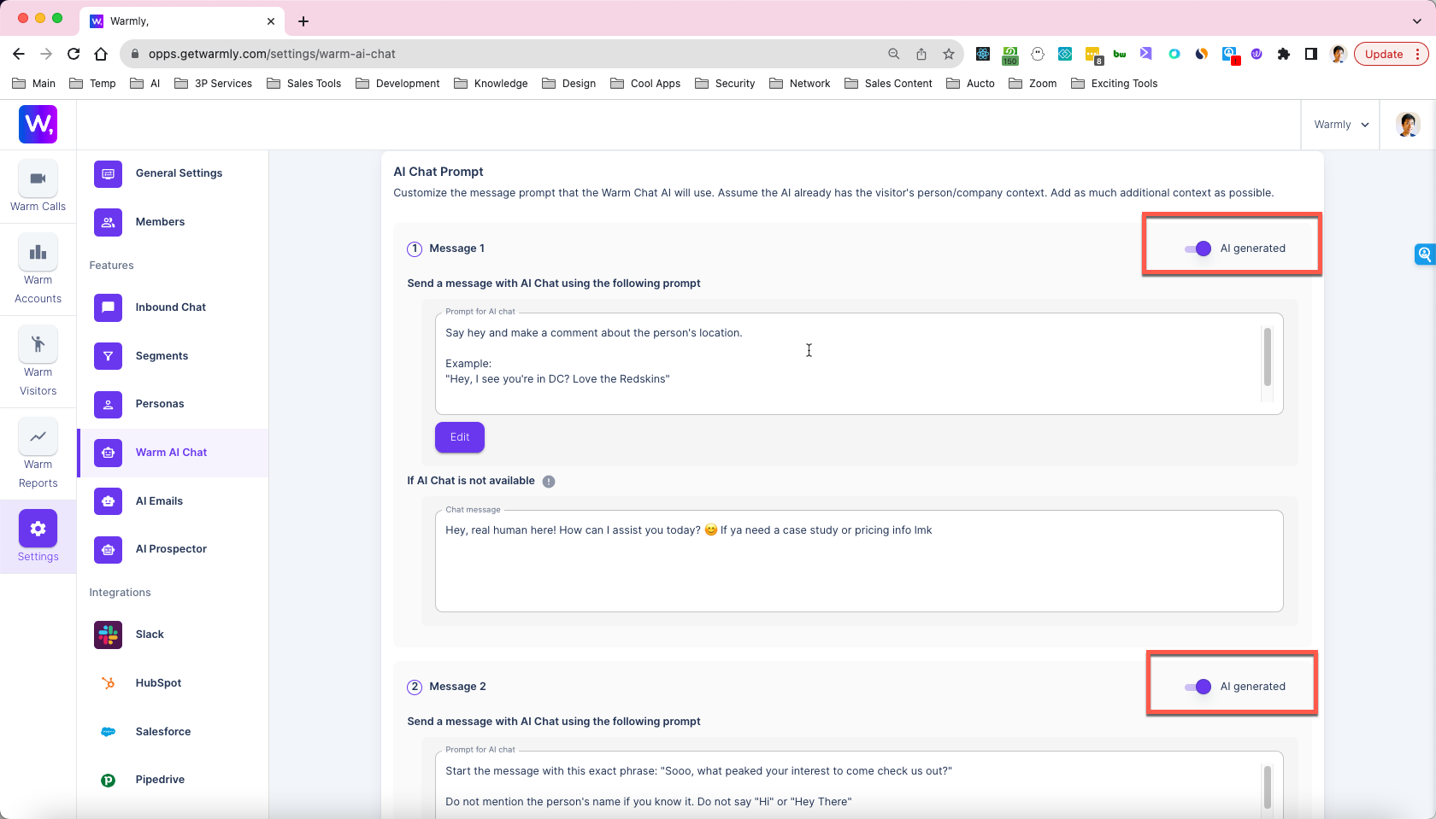
Task: Open the Personas settings
Action: tap(160, 403)
